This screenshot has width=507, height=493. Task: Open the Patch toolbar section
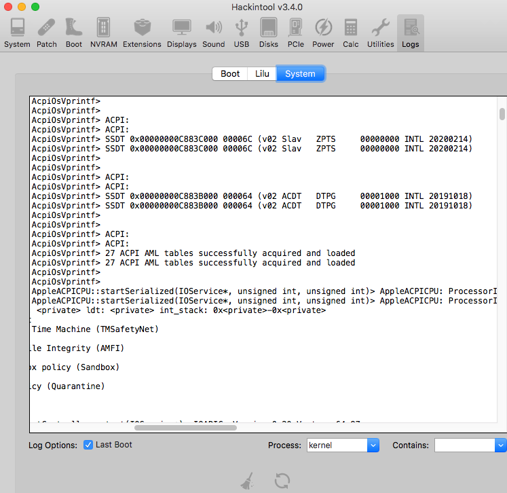click(x=47, y=33)
